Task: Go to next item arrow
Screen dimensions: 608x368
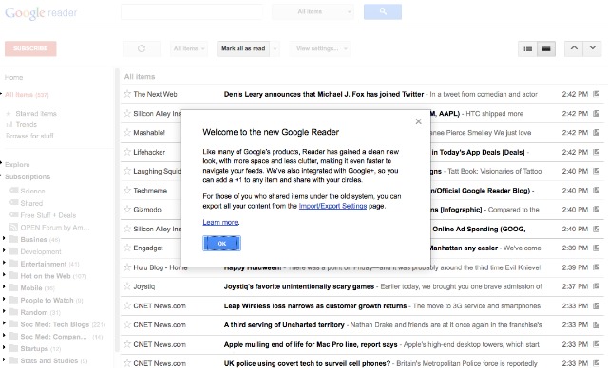Action: point(592,48)
